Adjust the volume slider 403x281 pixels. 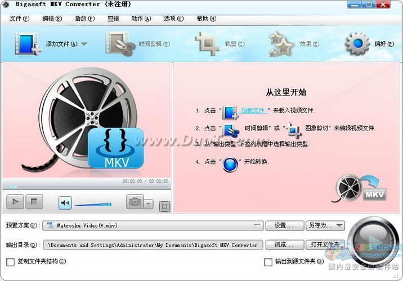93,205
